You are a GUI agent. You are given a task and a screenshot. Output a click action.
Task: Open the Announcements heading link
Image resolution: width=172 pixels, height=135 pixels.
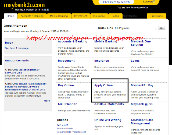point(17,60)
